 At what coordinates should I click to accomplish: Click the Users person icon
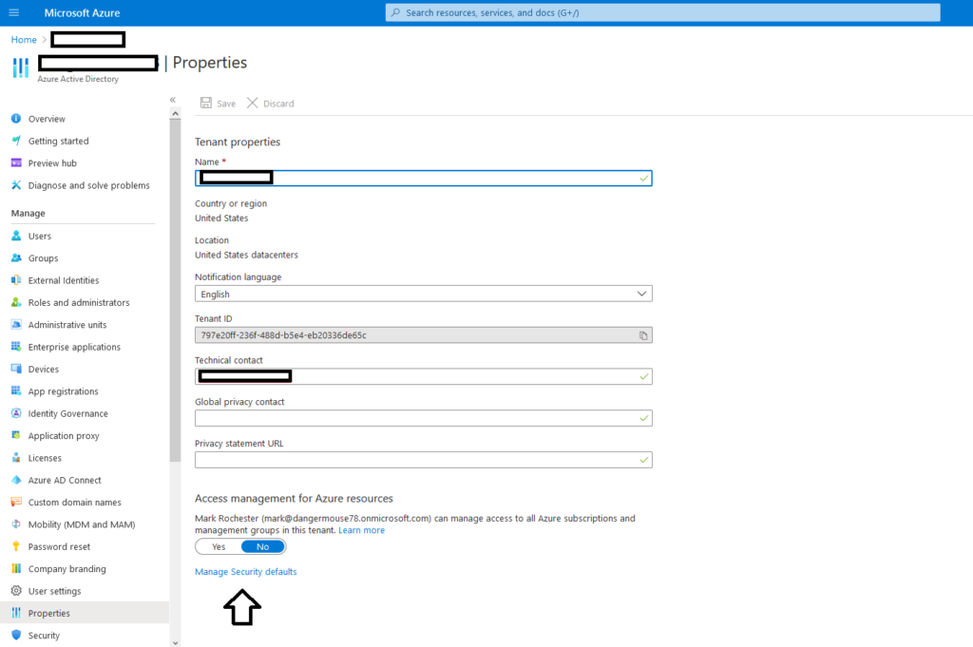(16, 236)
